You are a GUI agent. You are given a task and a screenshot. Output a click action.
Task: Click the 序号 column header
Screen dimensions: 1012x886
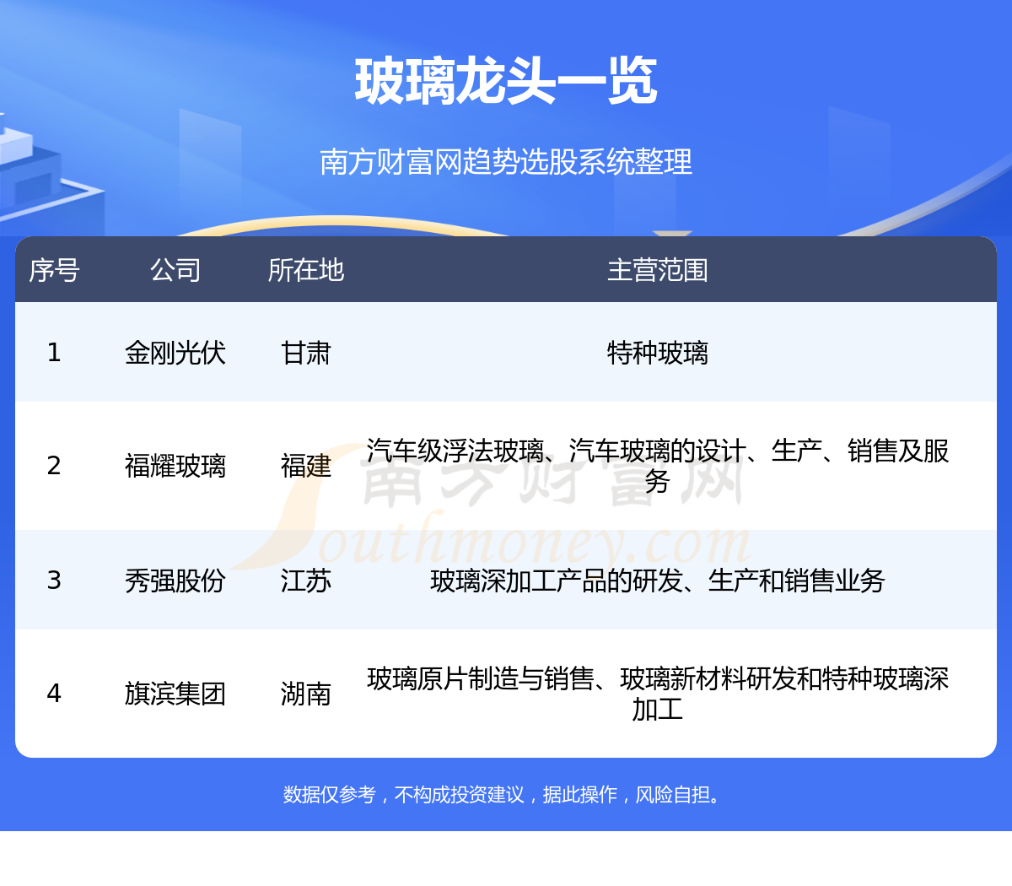pos(54,270)
